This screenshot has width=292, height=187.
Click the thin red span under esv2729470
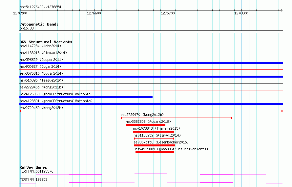coord(177,118)
